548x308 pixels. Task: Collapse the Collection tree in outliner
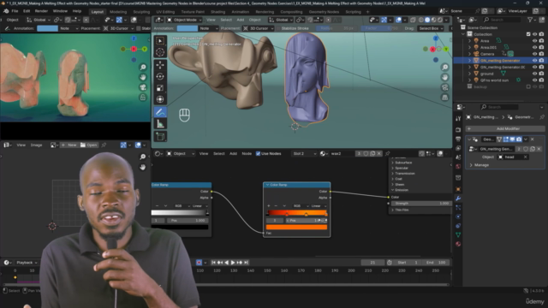point(463,34)
